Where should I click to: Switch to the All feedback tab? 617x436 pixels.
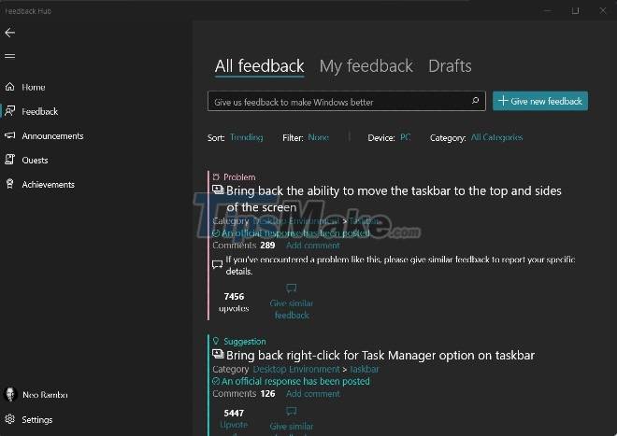[x=259, y=65]
